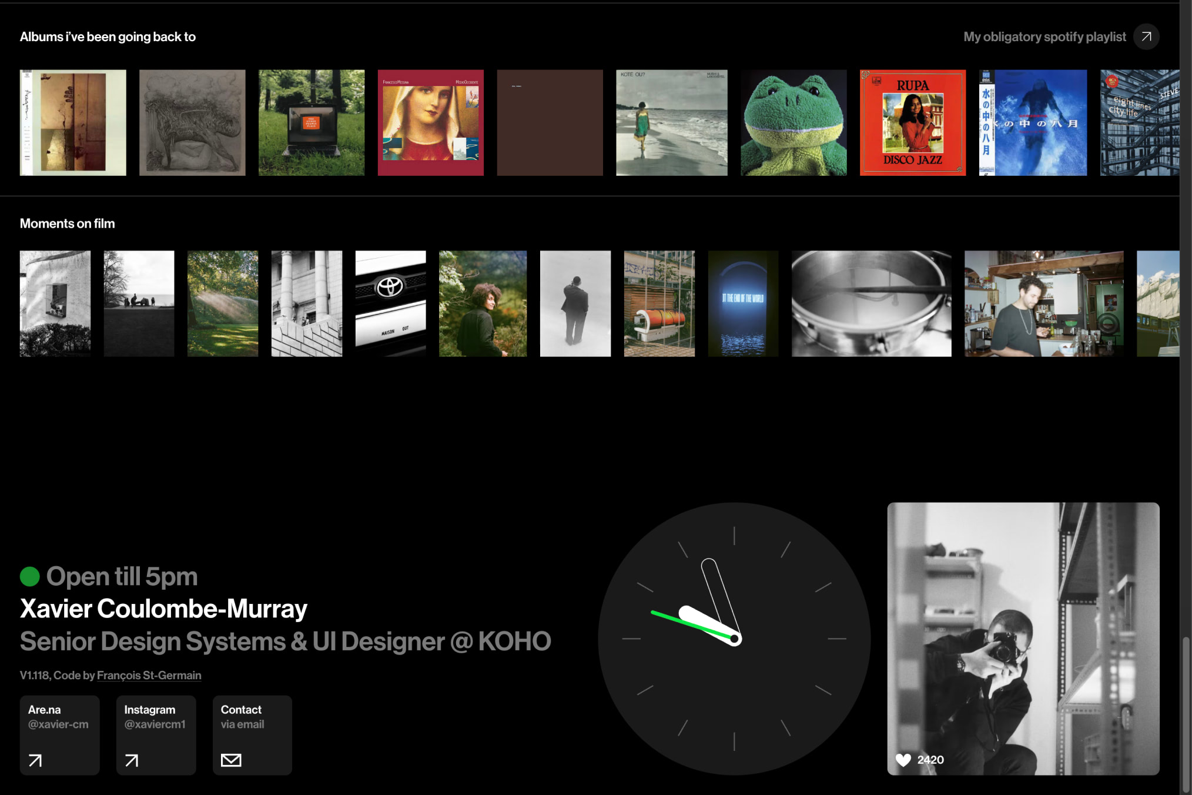1192x795 pixels.
Task: Select the 'Contact via email' card
Action: click(252, 735)
